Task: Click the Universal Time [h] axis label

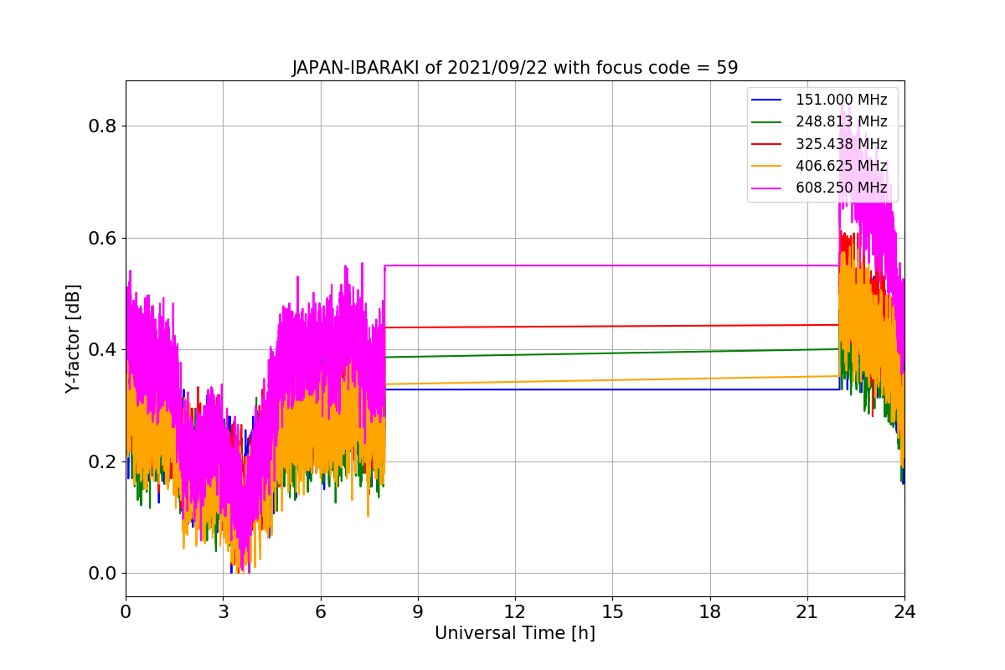Action: click(515, 634)
